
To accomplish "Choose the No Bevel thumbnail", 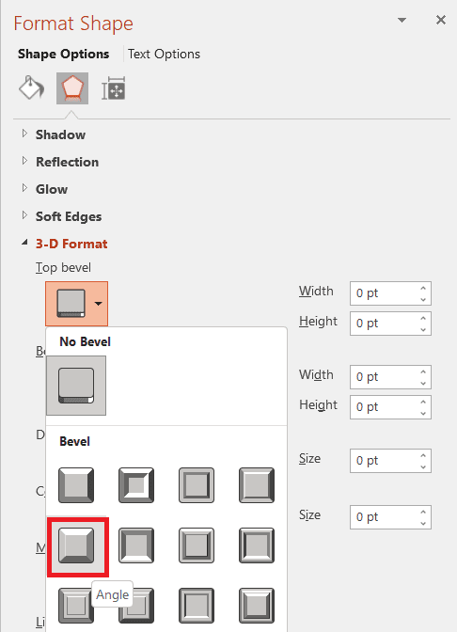I will click(x=76, y=386).
